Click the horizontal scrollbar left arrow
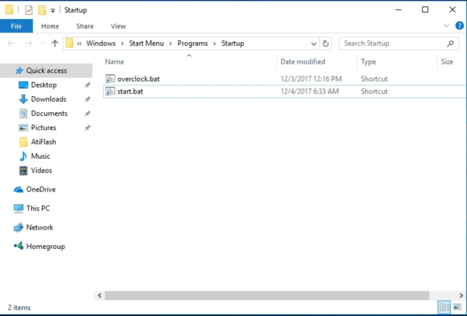 tap(99, 296)
